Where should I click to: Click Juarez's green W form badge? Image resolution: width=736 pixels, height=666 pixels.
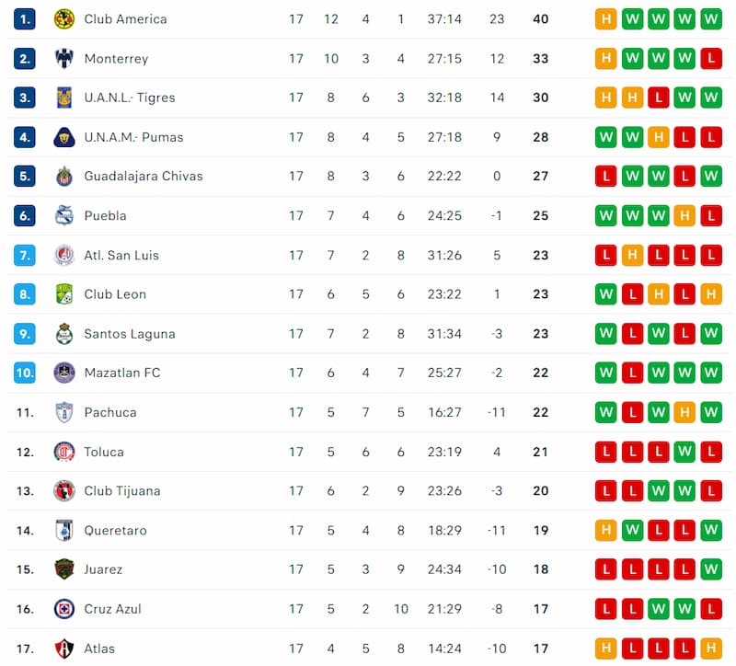coord(710,569)
